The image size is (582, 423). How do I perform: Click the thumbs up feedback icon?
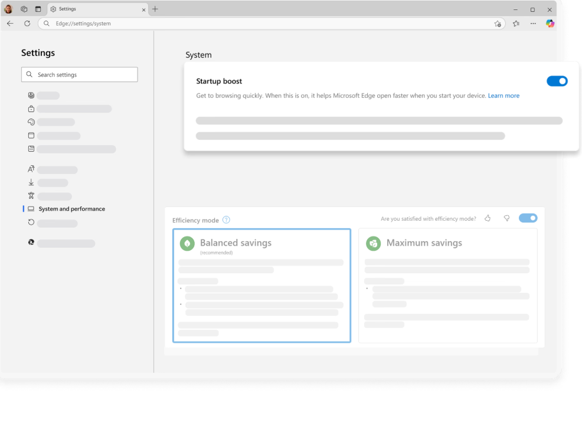(488, 218)
